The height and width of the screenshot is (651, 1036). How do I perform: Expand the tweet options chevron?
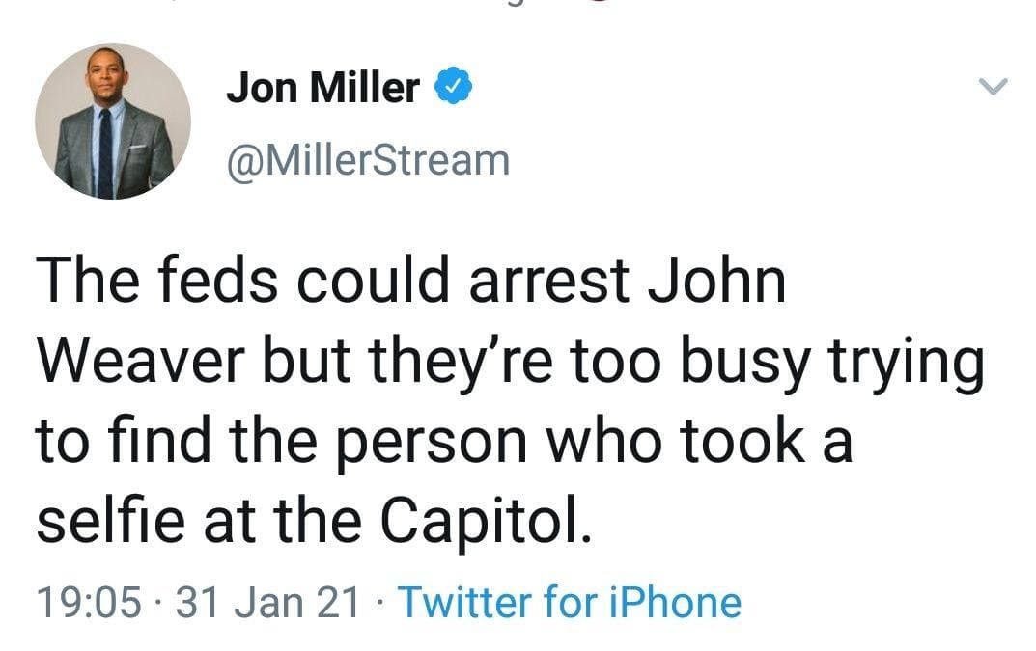[993, 88]
